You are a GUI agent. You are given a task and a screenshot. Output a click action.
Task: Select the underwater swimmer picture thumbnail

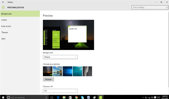(77, 71)
